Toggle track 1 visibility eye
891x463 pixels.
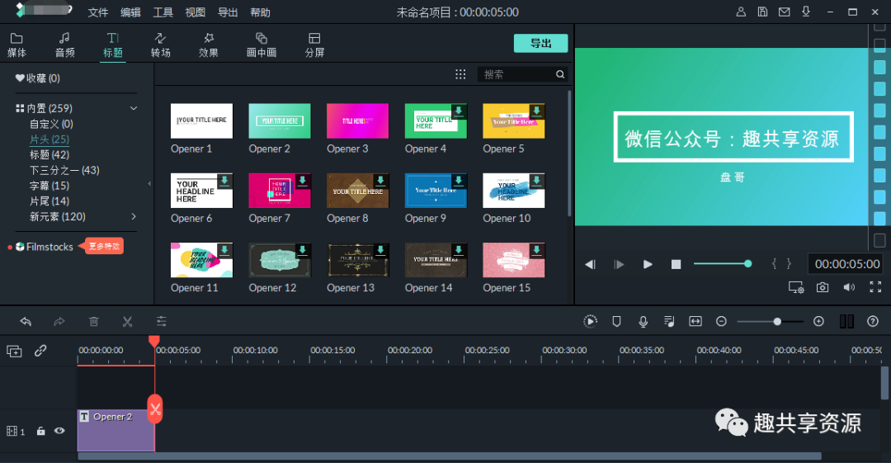pyautogui.click(x=59, y=431)
